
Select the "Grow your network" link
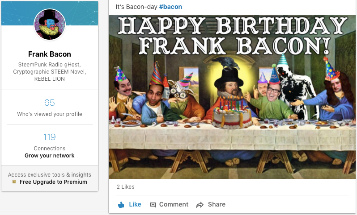[x=49, y=156]
